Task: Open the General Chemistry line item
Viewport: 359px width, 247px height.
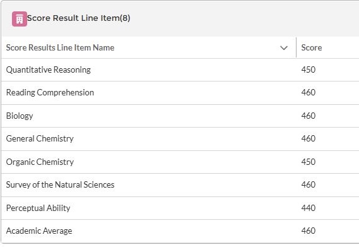Action: coord(40,138)
